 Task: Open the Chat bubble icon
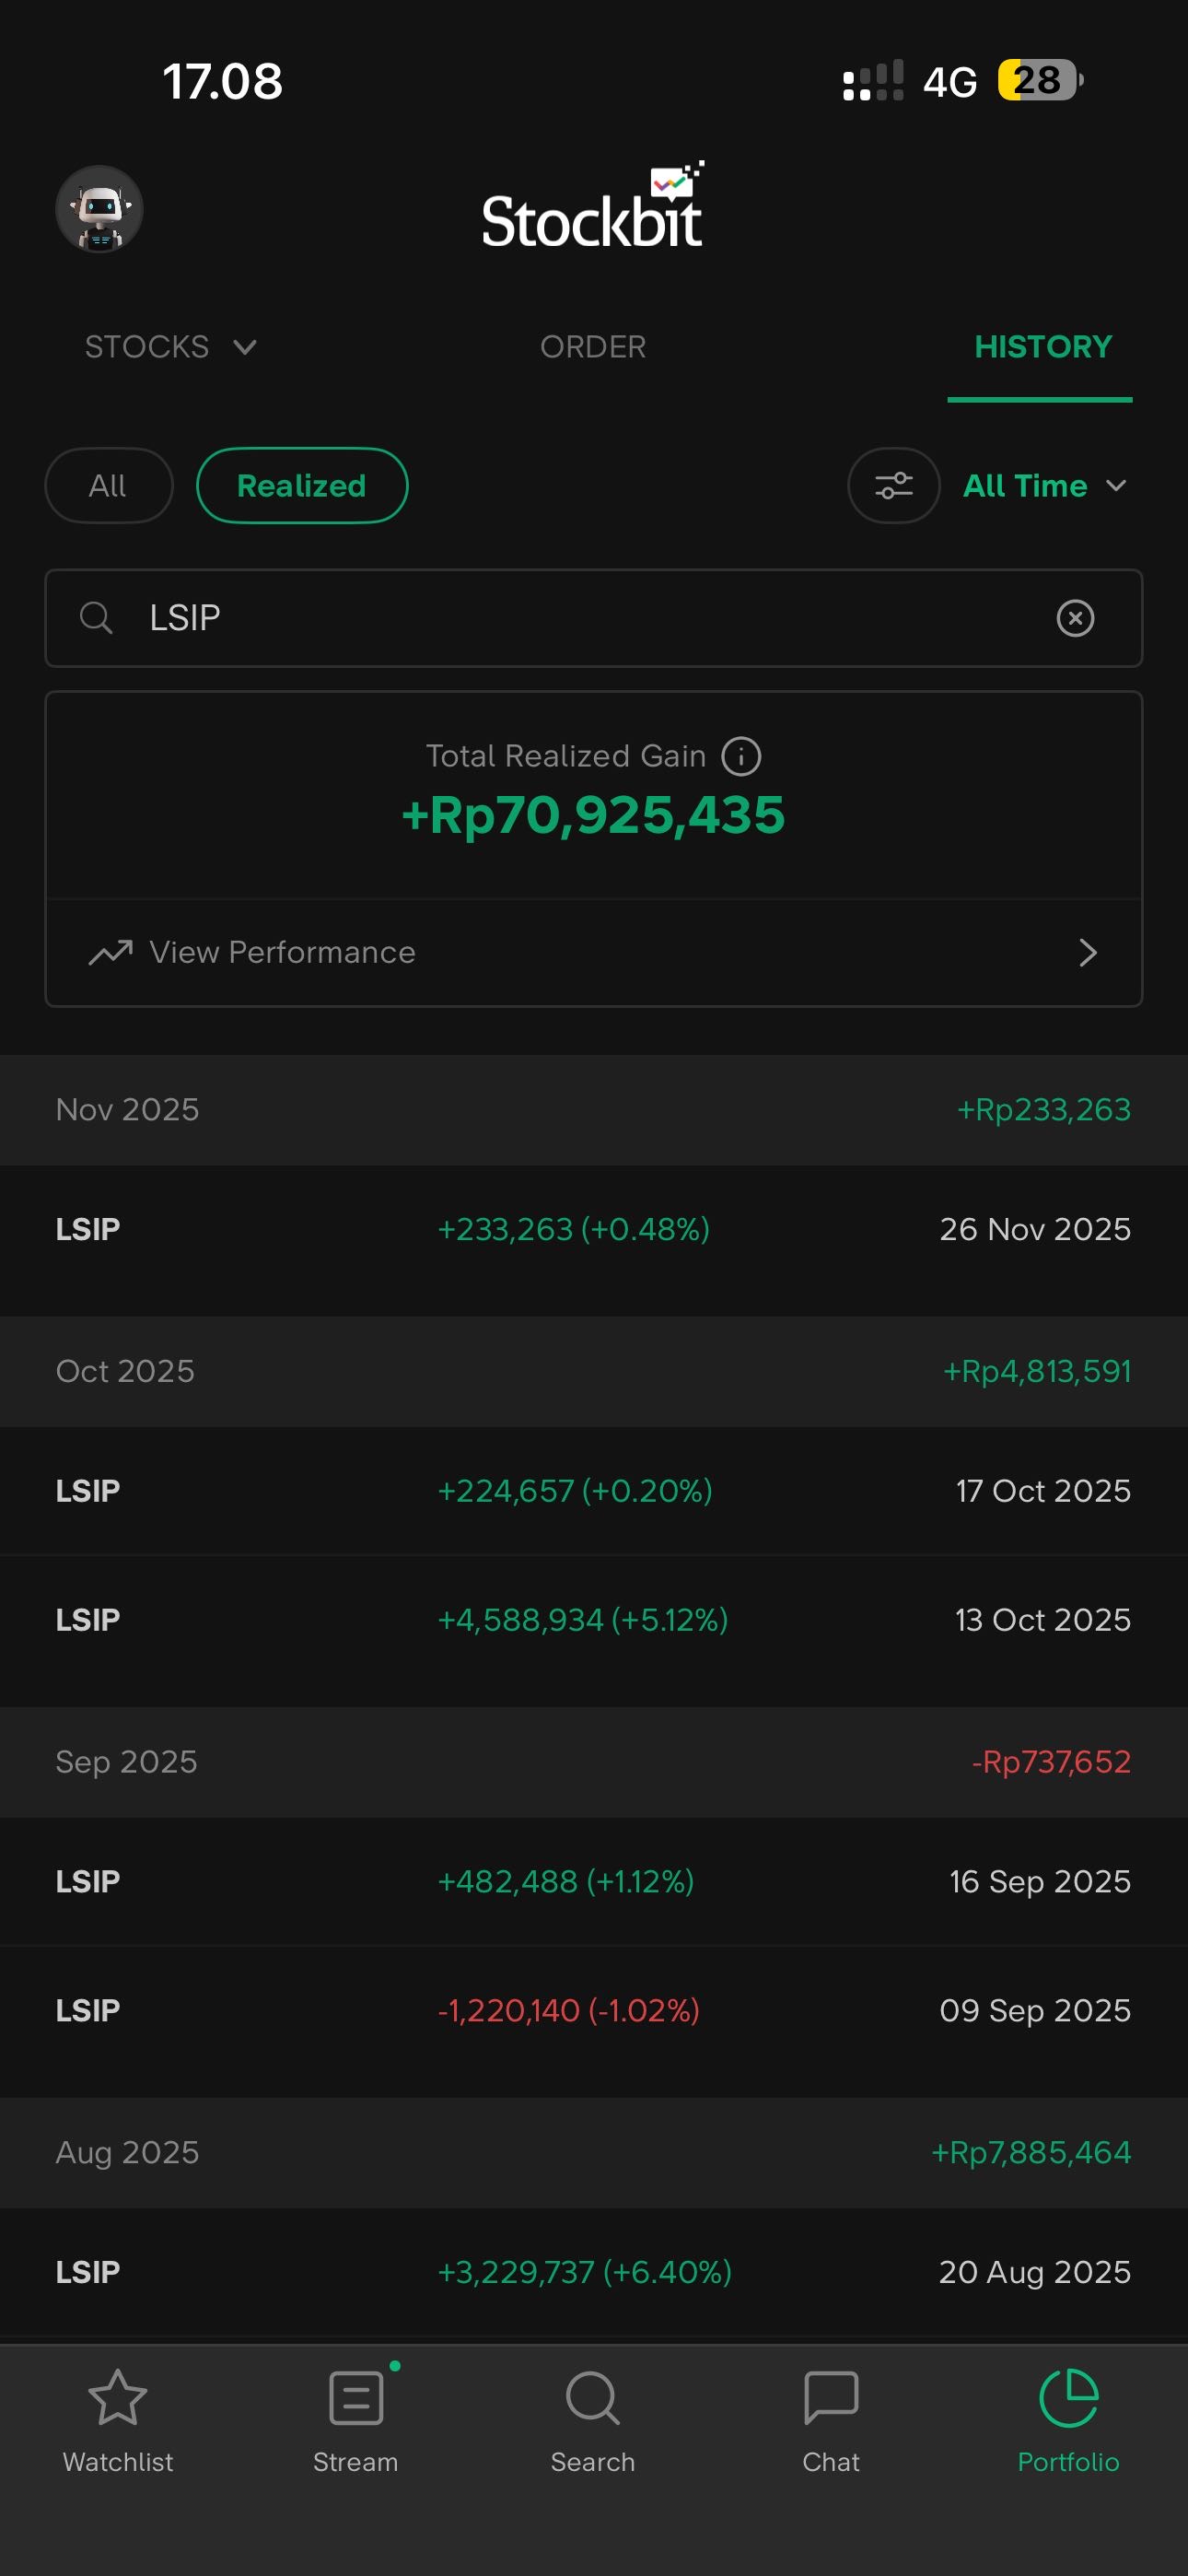pos(831,2398)
